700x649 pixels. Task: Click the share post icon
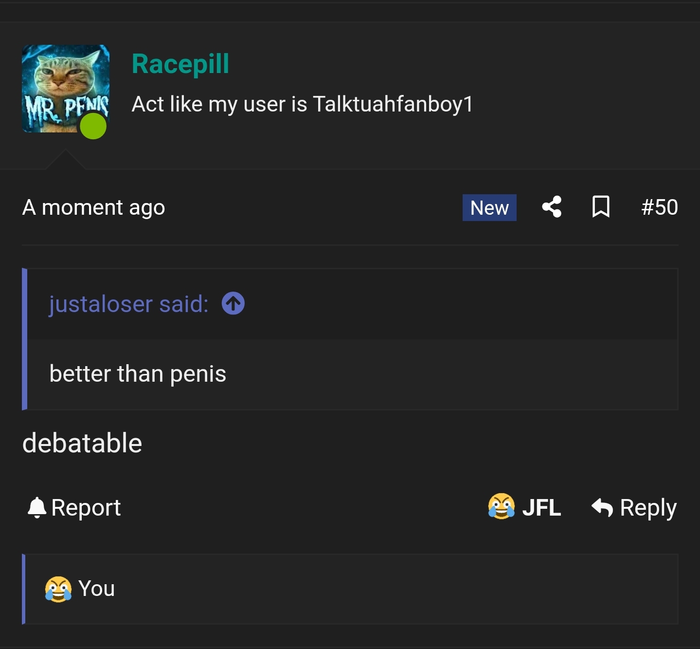pyautogui.click(x=552, y=207)
